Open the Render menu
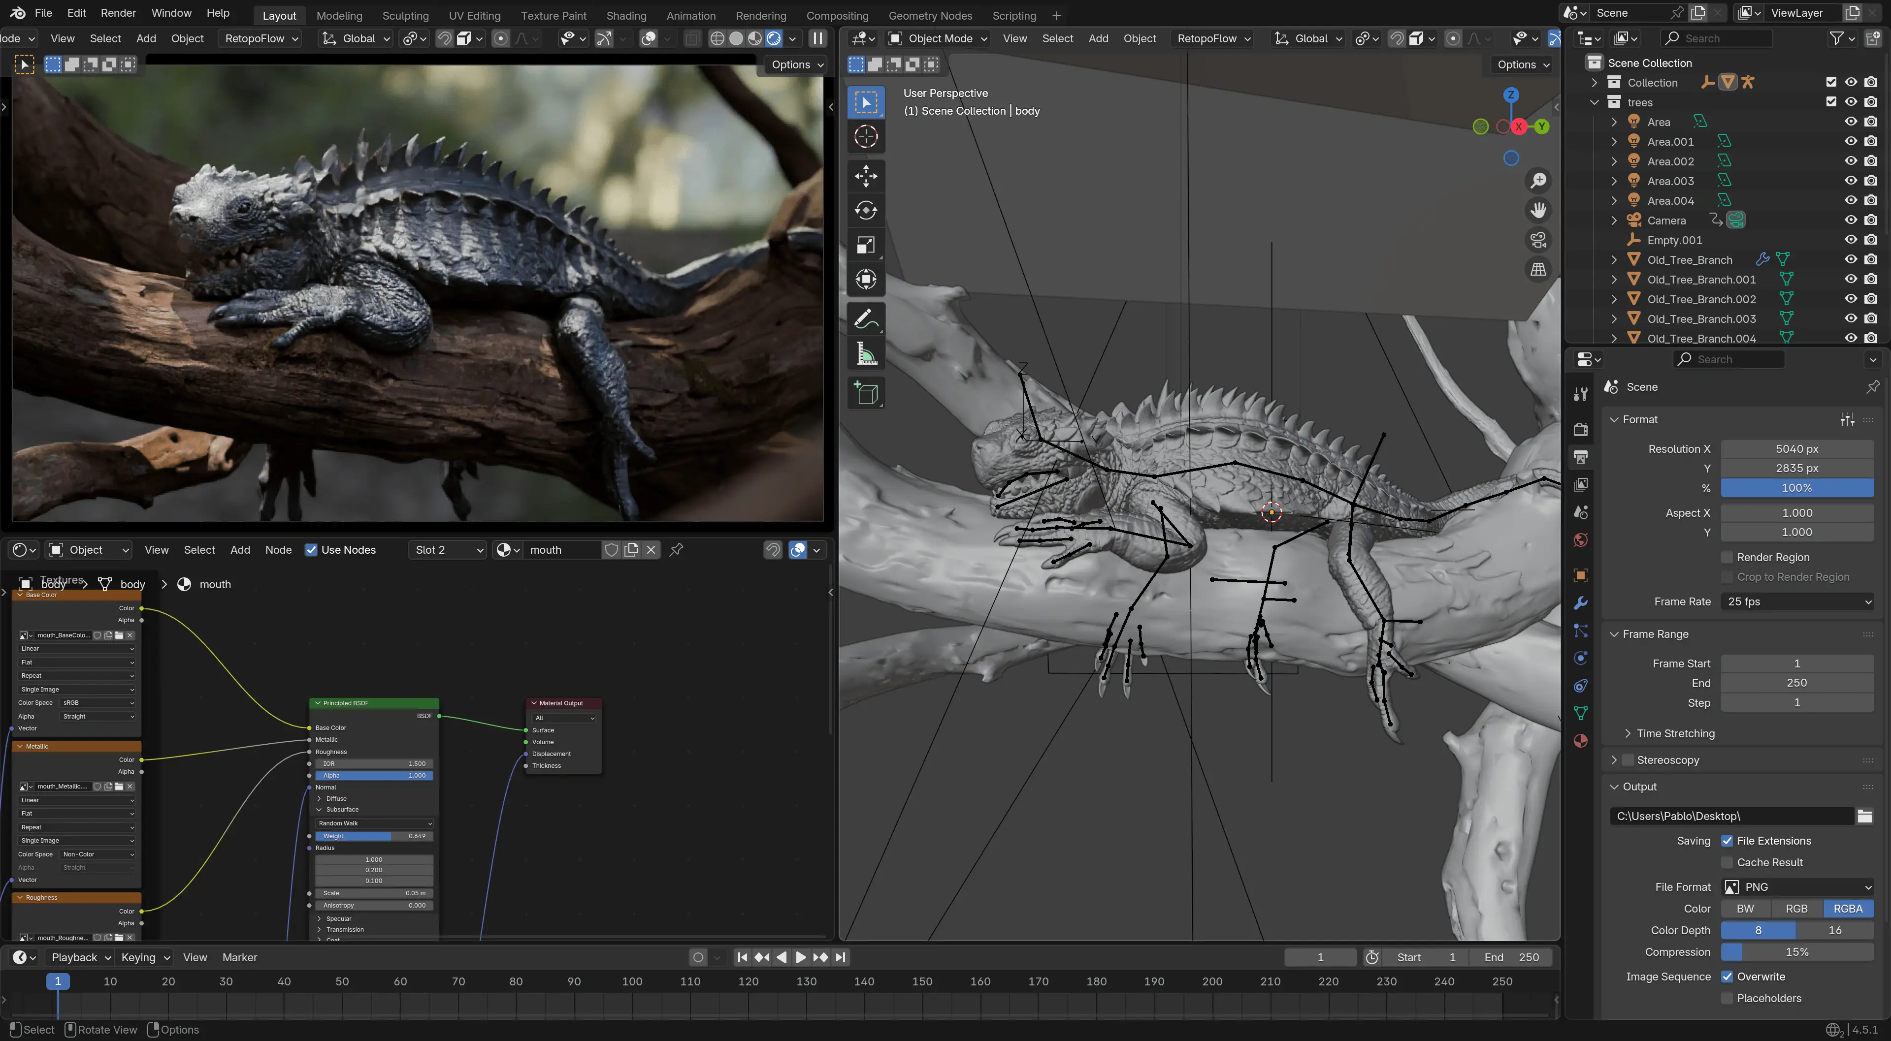The image size is (1891, 1041). 118,13
